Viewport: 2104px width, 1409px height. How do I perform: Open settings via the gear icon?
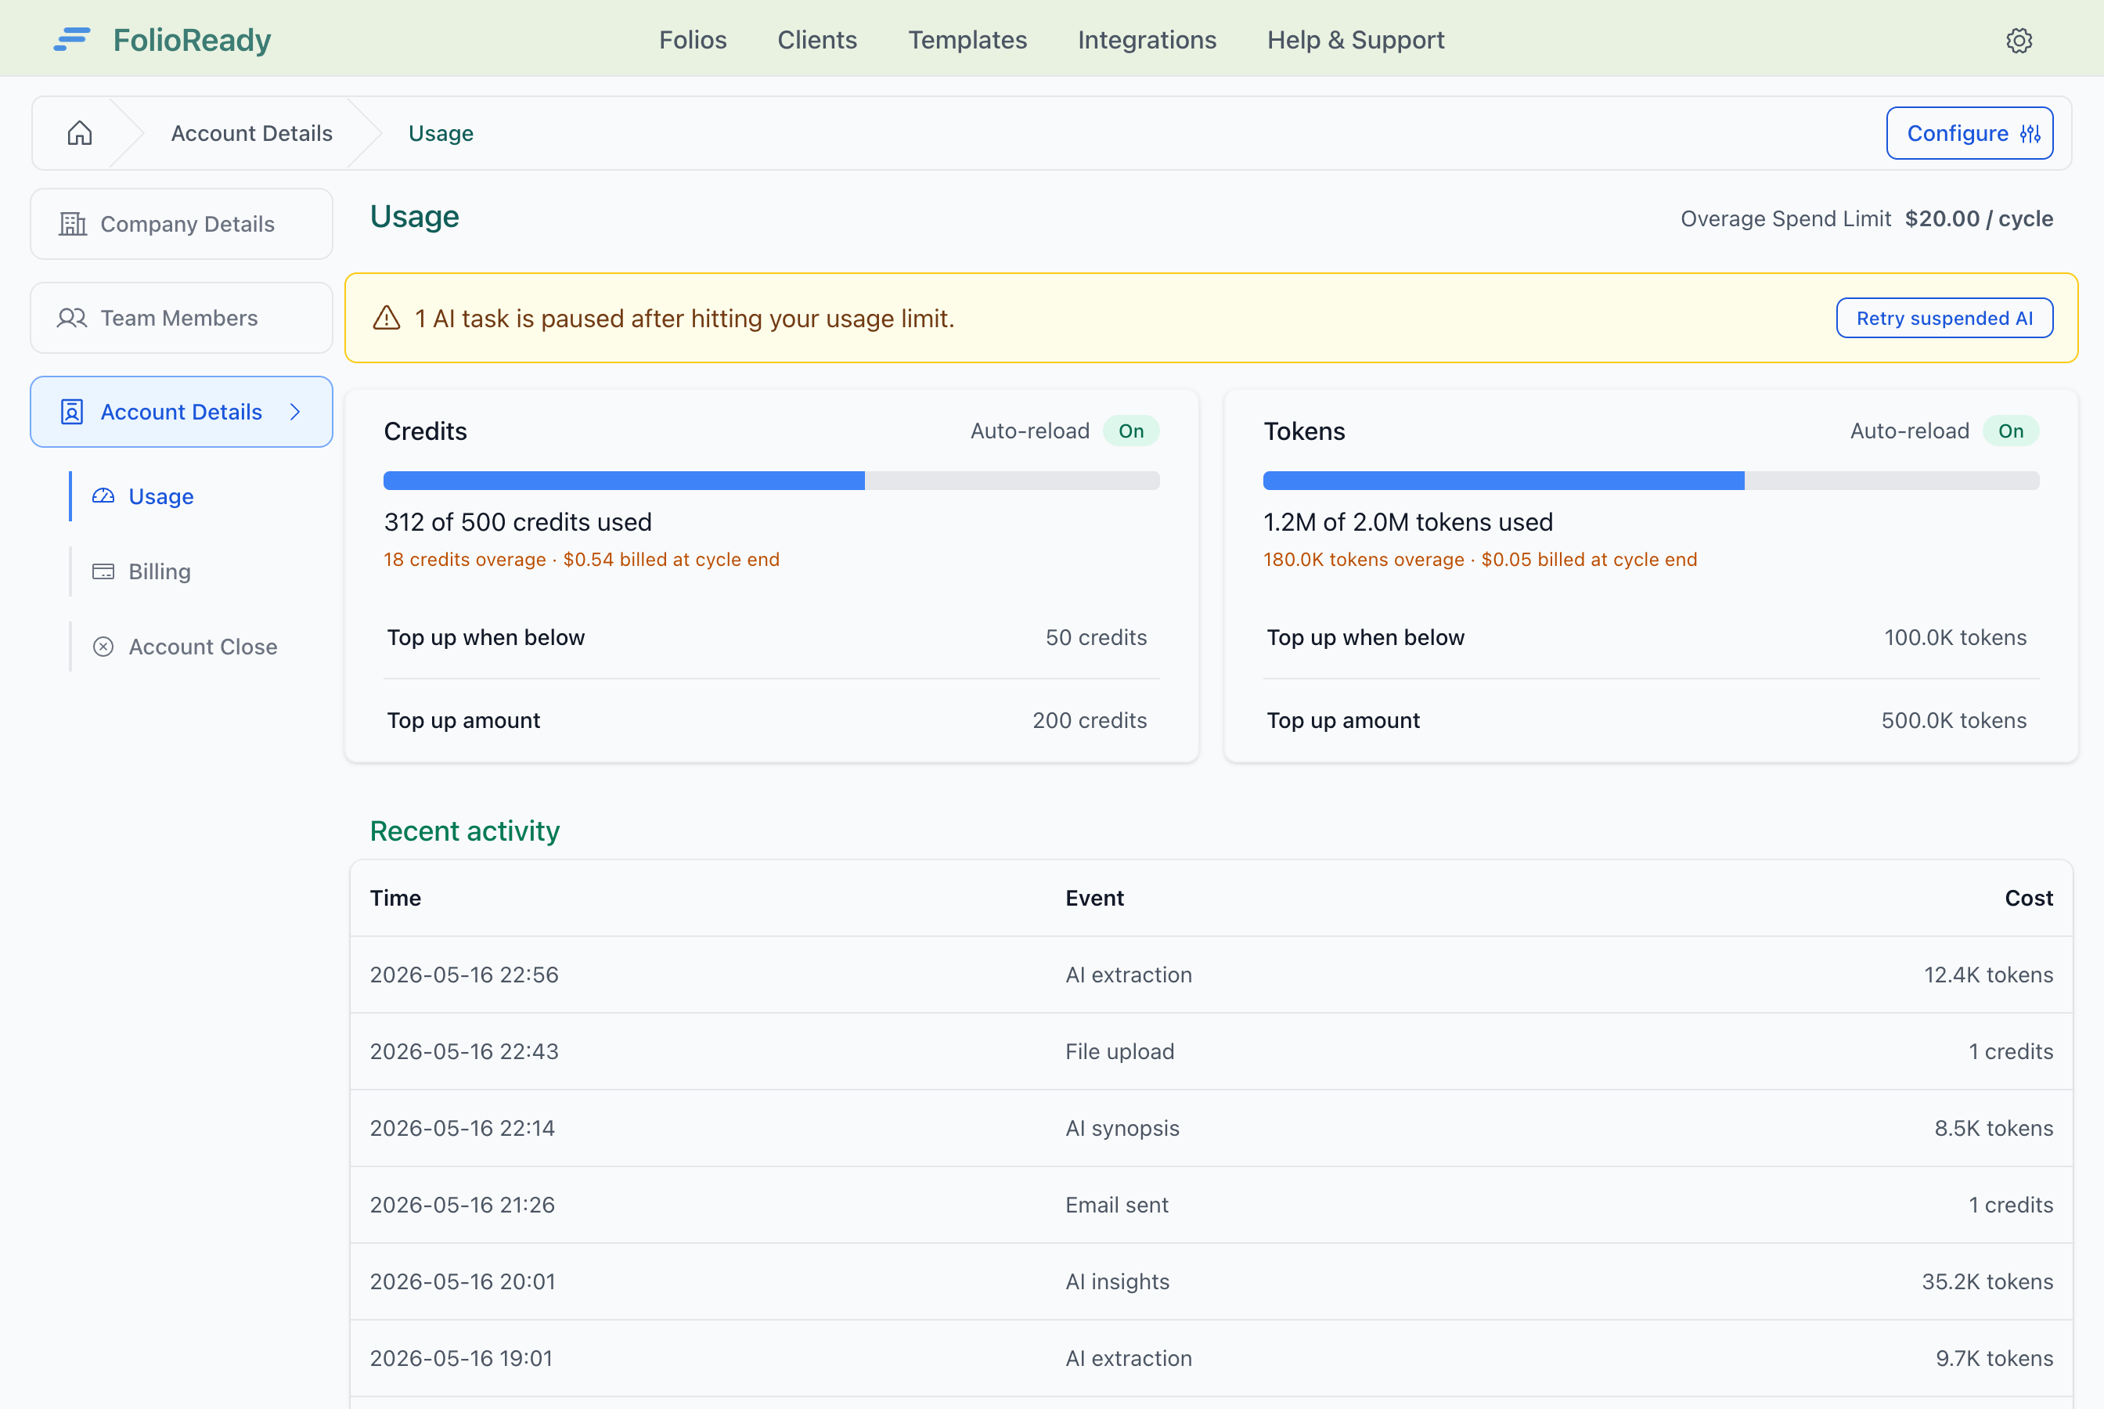point(2019,41)
